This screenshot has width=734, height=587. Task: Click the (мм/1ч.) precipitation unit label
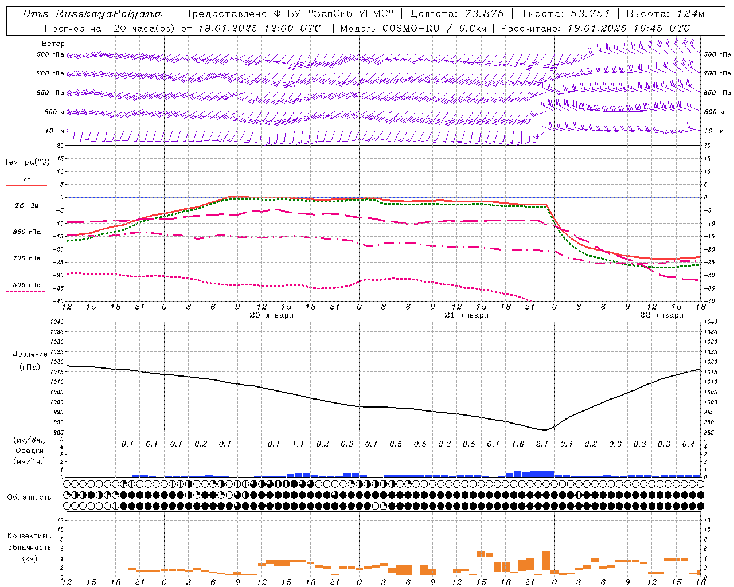pyautogui.click(x=30, y=461)
